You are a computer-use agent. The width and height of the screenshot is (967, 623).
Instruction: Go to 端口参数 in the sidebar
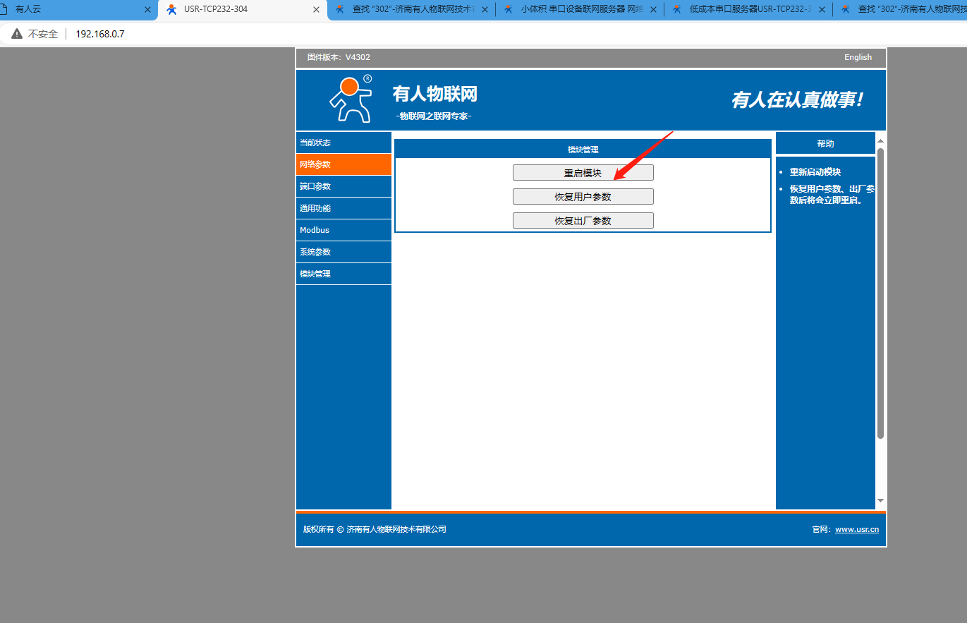coord(343,186)
